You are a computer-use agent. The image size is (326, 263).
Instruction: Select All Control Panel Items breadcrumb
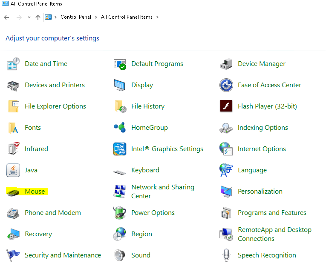tap(127, 17)
